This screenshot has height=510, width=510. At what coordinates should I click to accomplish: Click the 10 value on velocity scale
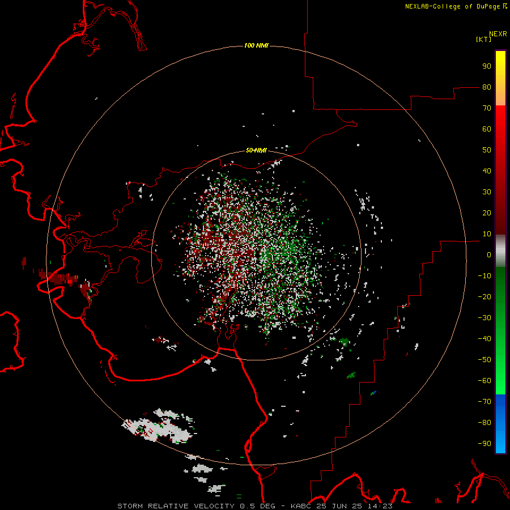[x=487, y=234]
